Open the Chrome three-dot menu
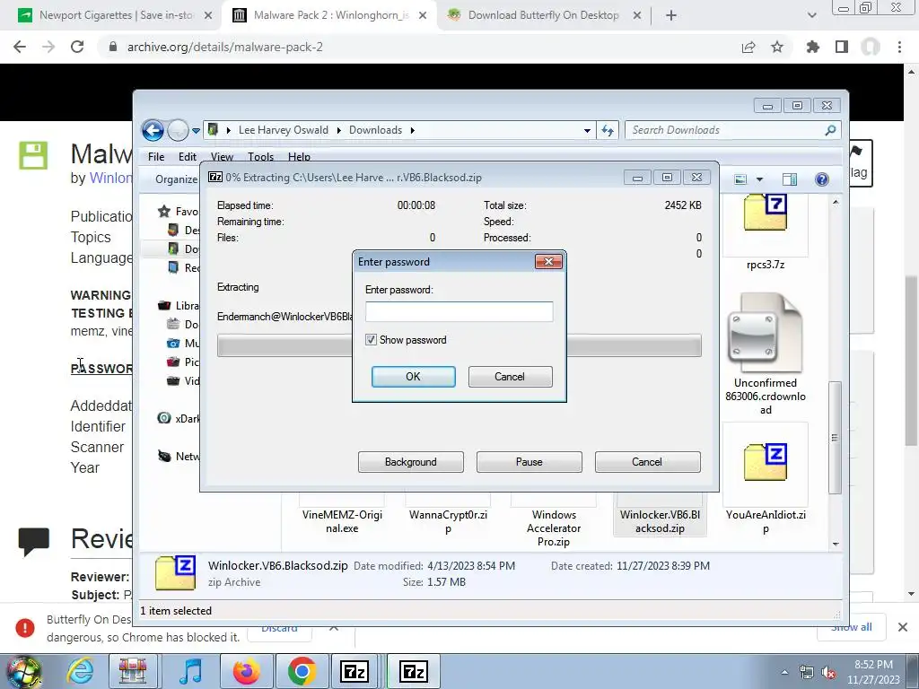 pyautogui.click(x=899, y=47)
